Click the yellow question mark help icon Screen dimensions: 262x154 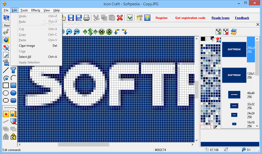(147, 18)
